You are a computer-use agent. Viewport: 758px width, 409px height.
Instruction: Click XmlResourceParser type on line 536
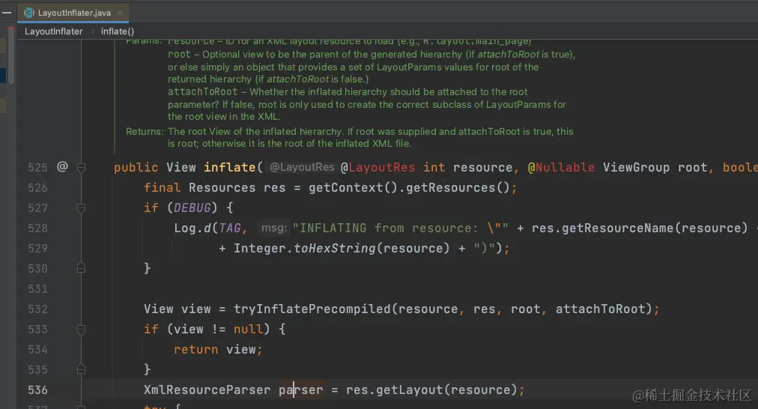click(x=207, y=390)
